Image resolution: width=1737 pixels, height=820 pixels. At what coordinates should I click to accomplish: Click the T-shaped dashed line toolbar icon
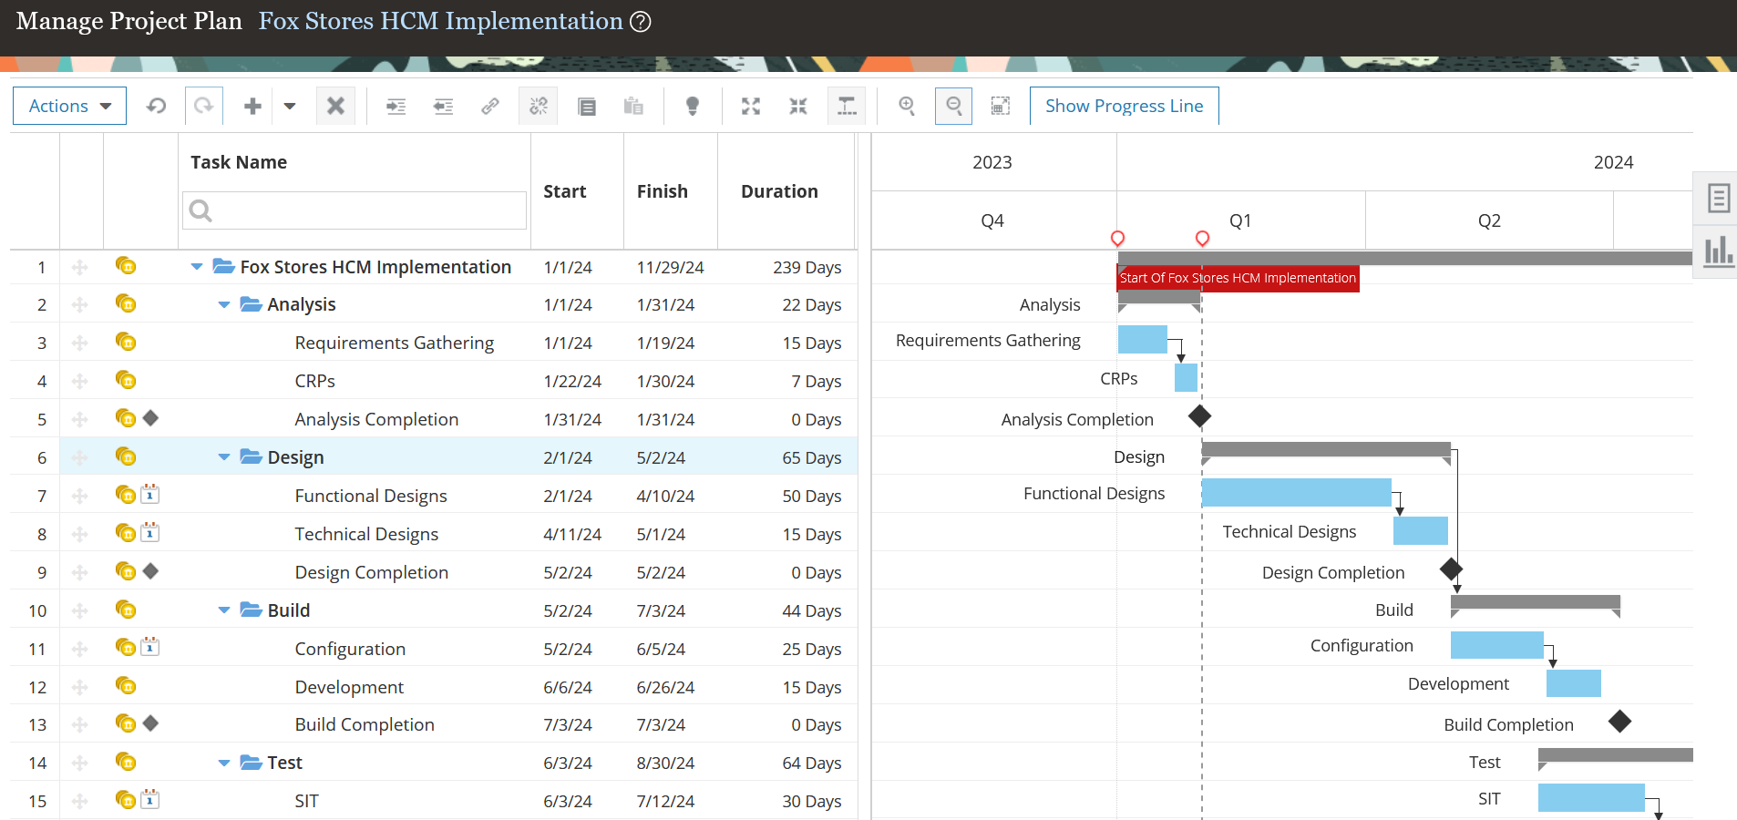pyautogui.click(x=847, y=106)
